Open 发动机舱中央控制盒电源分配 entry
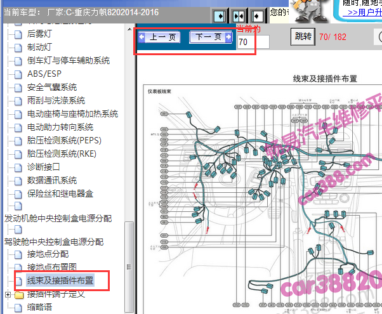This screenshot has width=382, height=314. click(58, 218)
